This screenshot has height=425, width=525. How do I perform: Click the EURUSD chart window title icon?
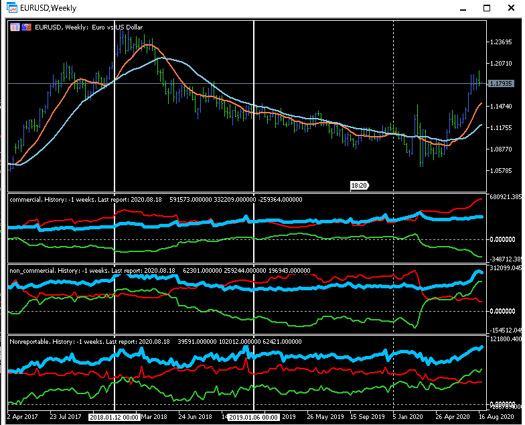(x=11, y=8)
